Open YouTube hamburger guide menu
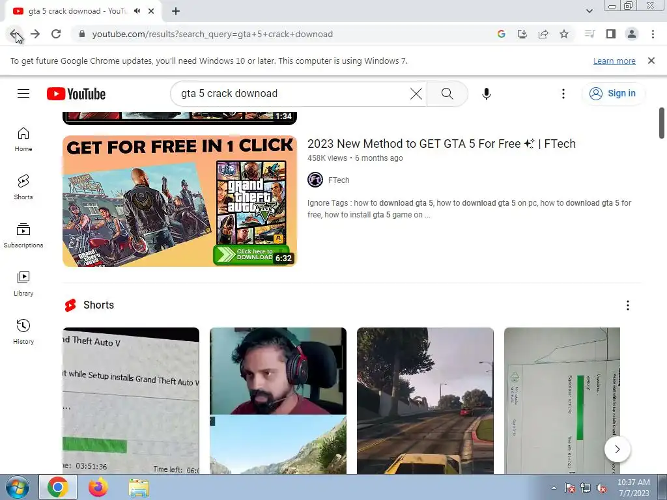 [23, 94]
